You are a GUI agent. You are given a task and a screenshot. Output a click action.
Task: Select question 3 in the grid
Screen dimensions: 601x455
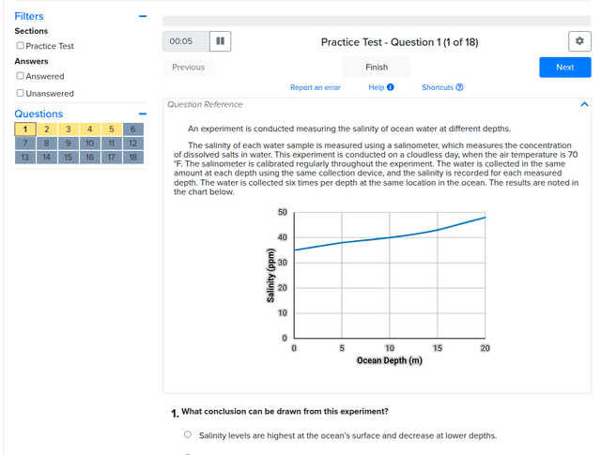click(x=68, y=129)
